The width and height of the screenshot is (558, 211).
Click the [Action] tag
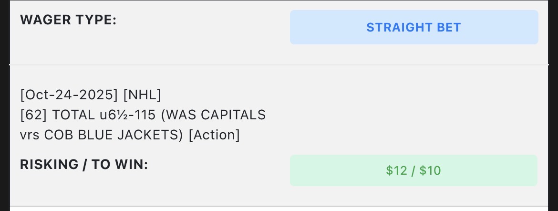point(214,135)
